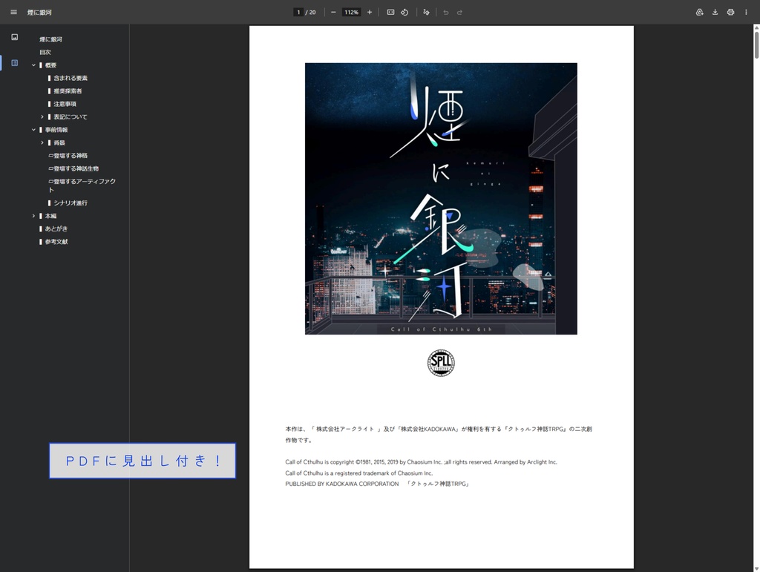Expand the 表記について outline entry
The width and height of the screenshot is (760, 572).
(x=42, y=116)
